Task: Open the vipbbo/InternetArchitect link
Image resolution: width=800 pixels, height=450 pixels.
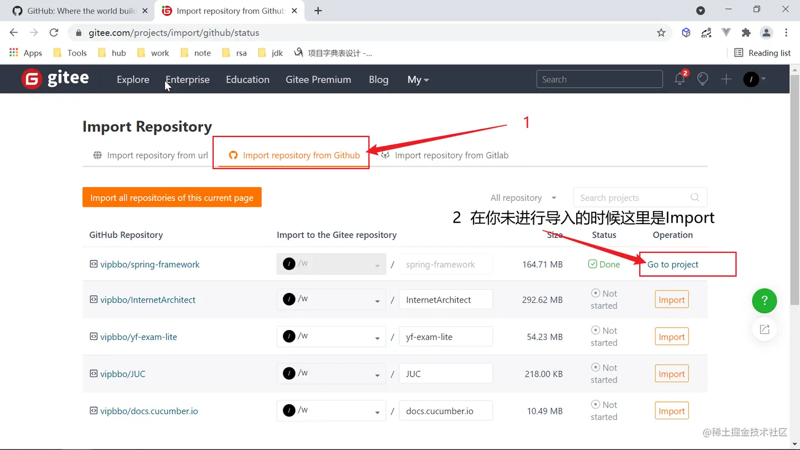Action: click(x=148, y=299)
